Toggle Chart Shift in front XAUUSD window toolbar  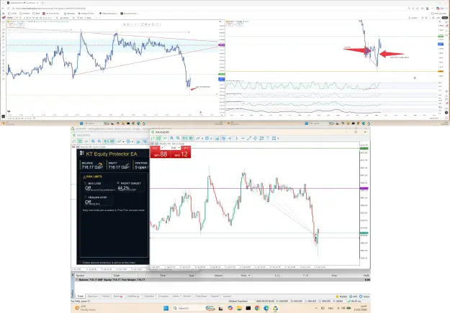pyautogui.click(x=191, y=138)
